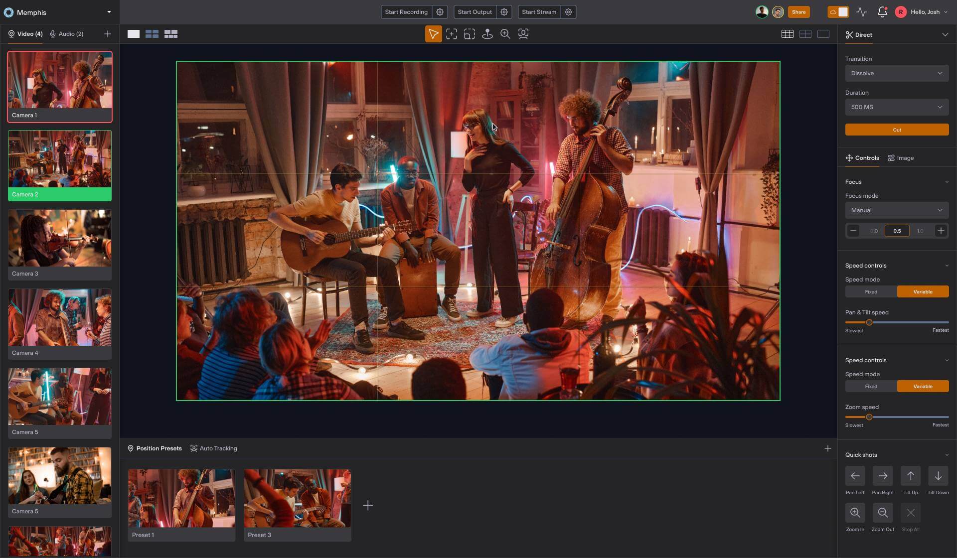Open the Image tab in controls
The image size is (957, 558).
click(x=900, y=158)
